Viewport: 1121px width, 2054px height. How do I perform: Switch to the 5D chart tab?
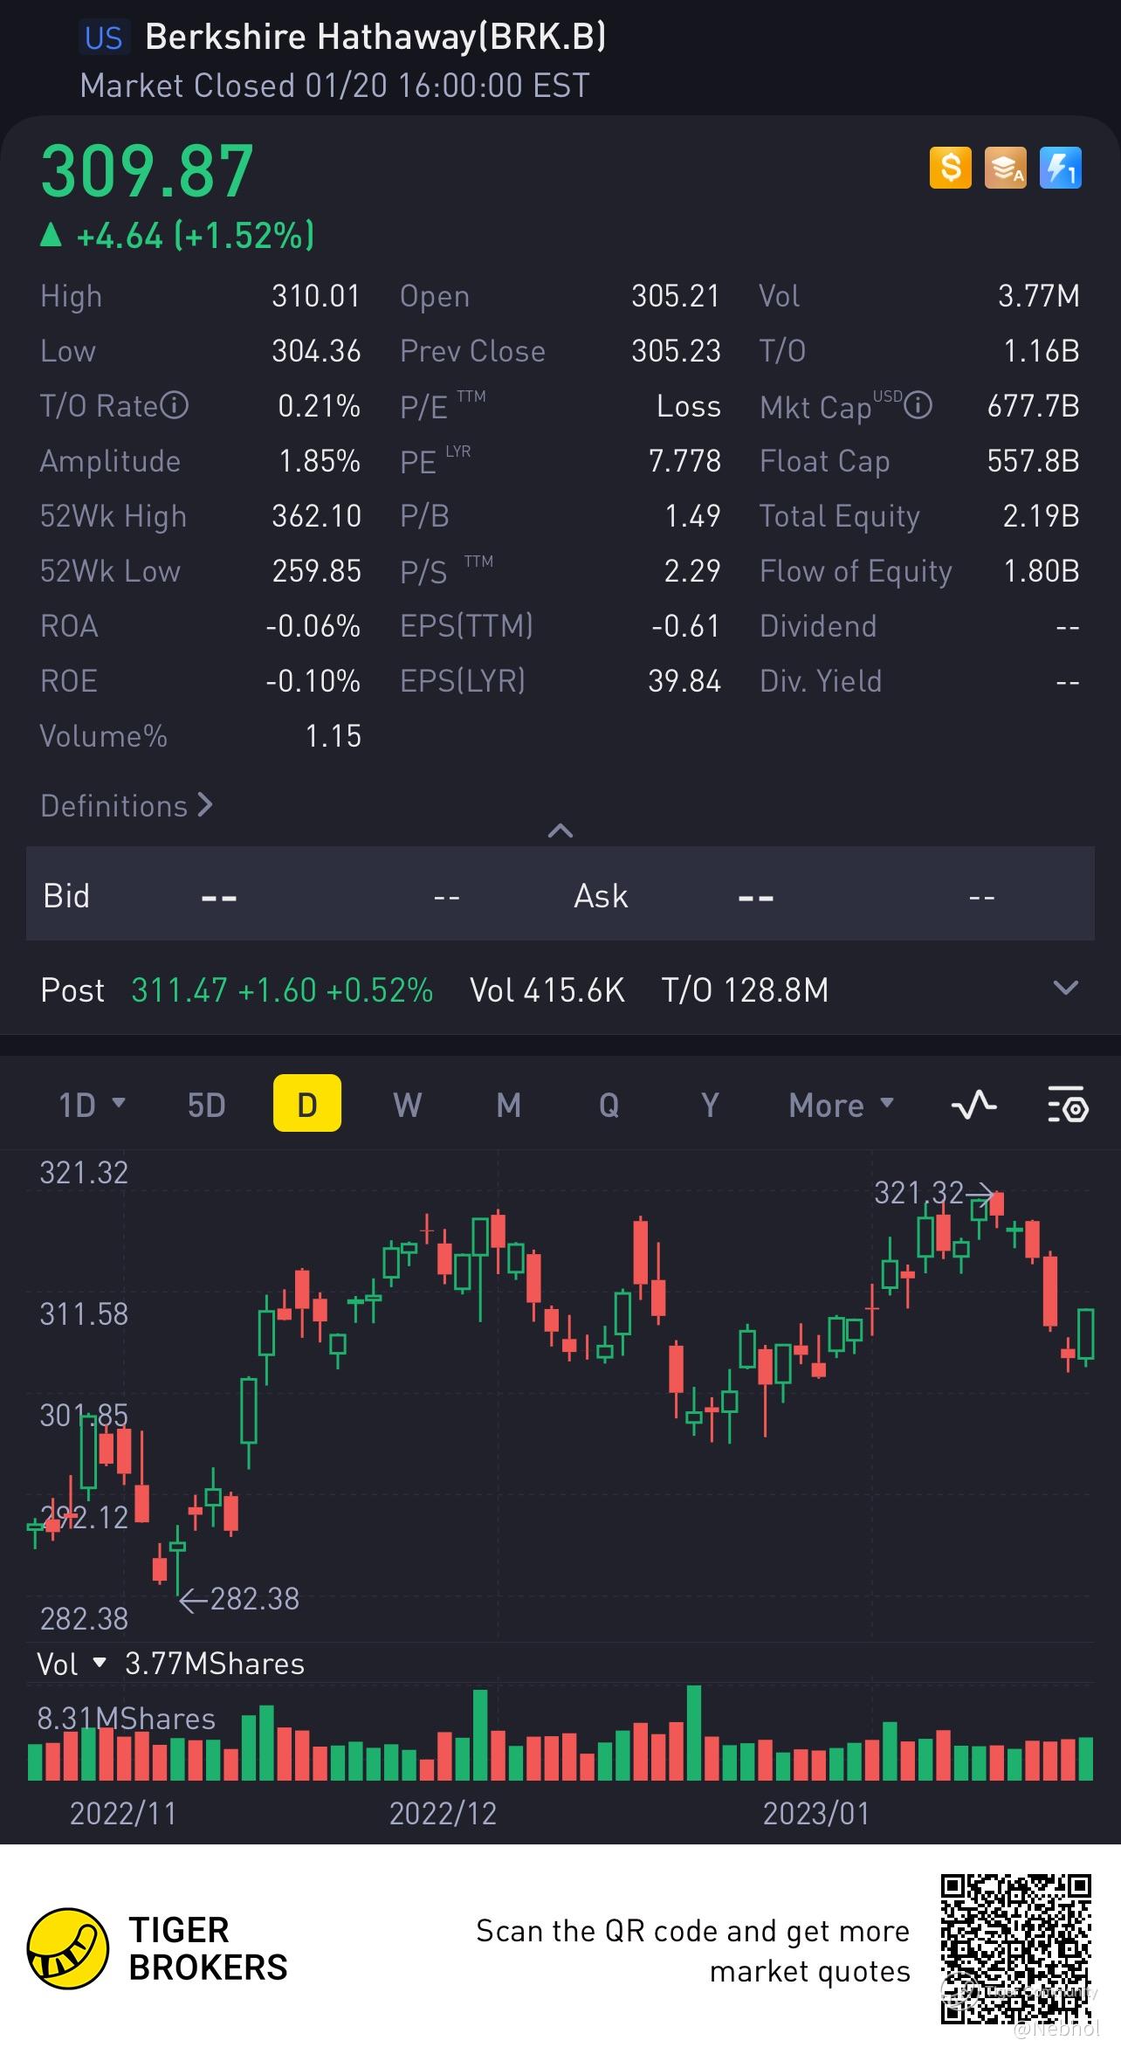207,1105
